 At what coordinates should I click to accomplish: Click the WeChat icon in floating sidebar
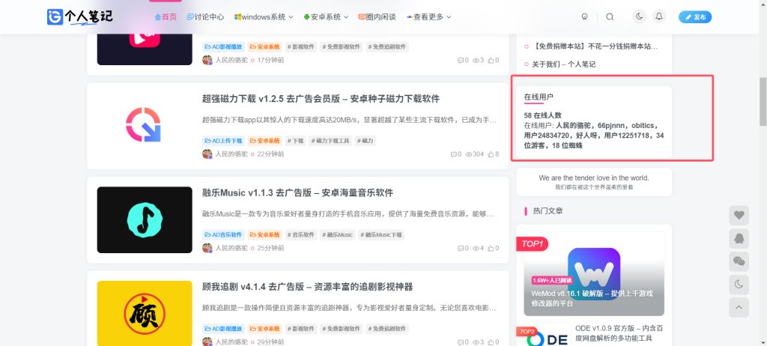[x=739, y=261]
